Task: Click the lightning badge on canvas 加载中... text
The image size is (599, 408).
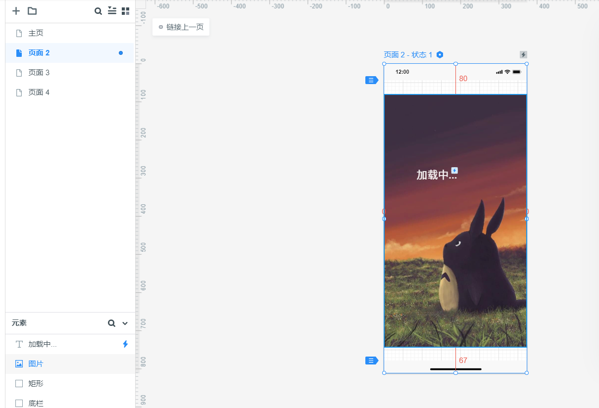Action: [454, 171]
